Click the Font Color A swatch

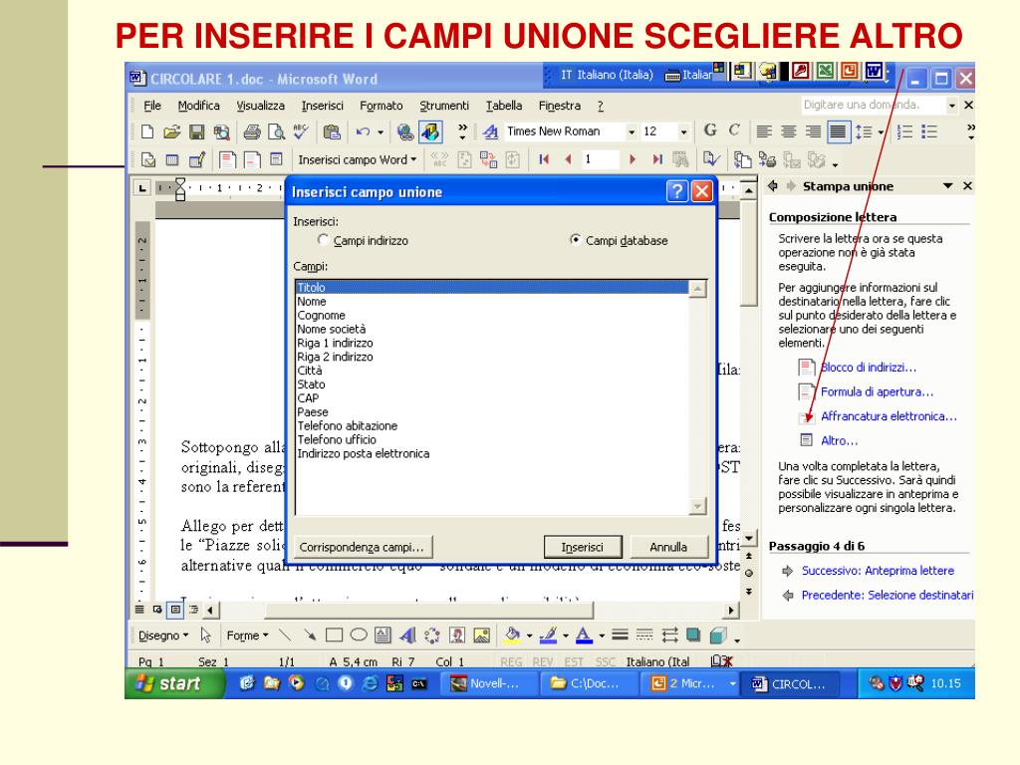(x=584, y=635)
